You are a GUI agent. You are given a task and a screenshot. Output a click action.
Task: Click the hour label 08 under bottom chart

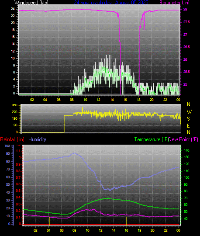click(x=74, y=230)
